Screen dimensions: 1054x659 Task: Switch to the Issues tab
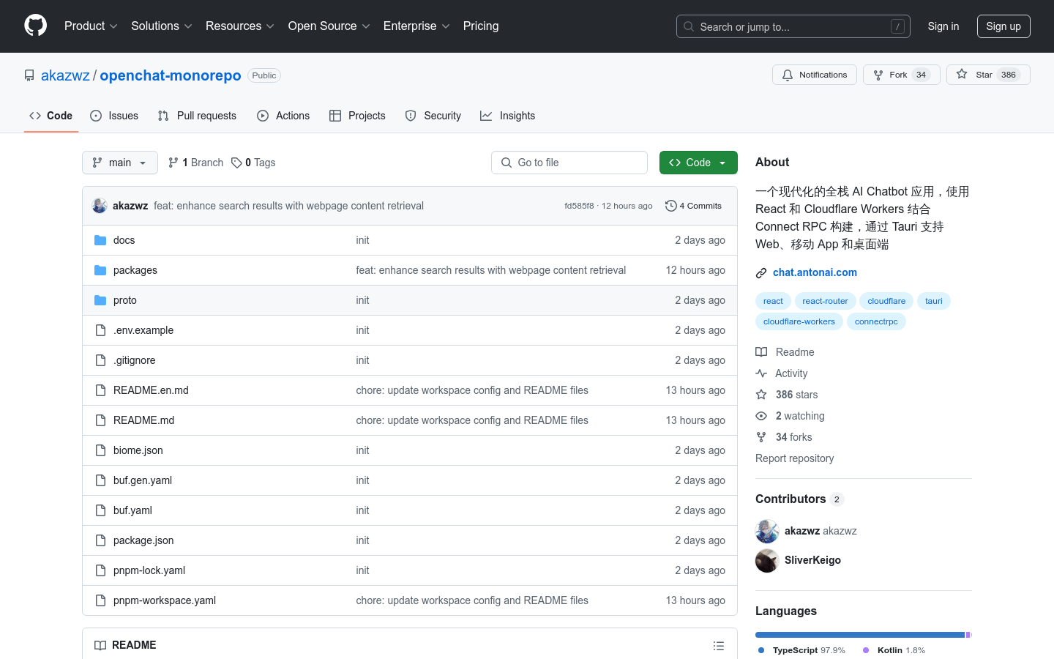pyautogui.click(x=114, y=116)
